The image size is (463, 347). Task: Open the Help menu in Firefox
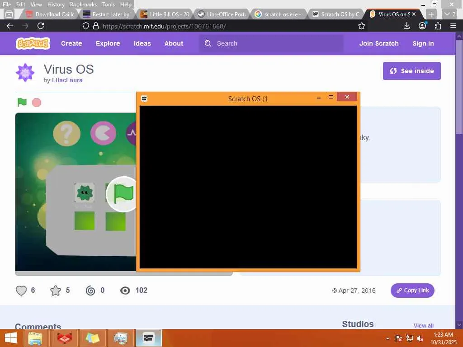(126, 5)
